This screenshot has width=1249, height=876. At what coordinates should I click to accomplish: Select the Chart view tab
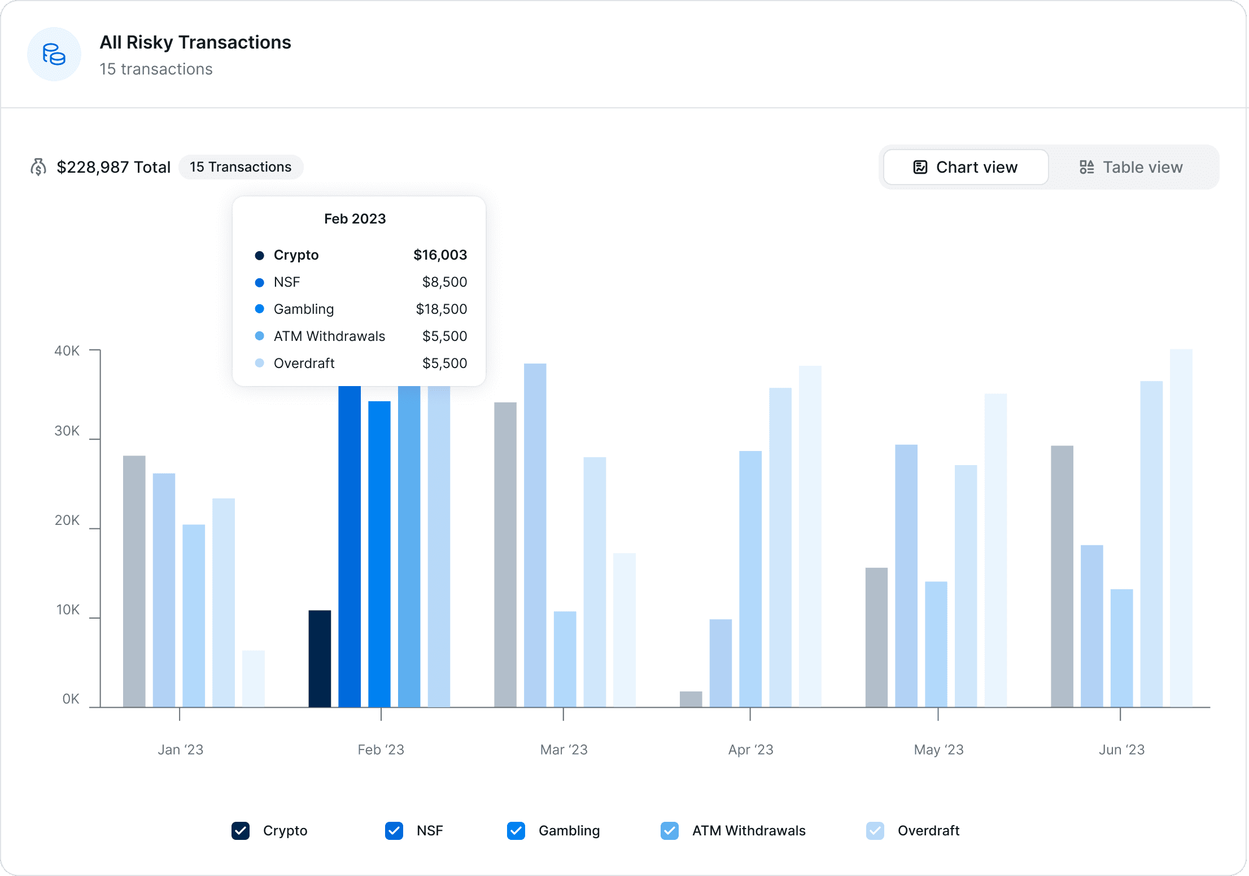click(x=966, y=167)
